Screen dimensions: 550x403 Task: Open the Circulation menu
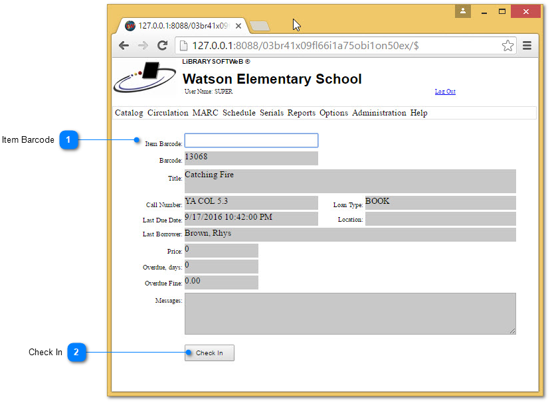167,113
